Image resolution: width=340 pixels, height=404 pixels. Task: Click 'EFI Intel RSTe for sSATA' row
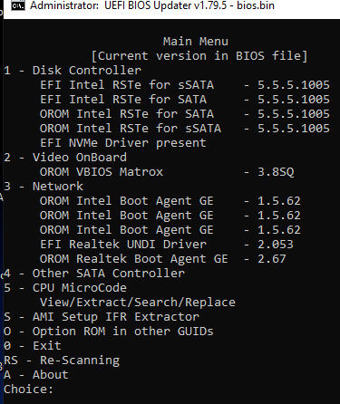pyautogui.click(x=185, y=85)
